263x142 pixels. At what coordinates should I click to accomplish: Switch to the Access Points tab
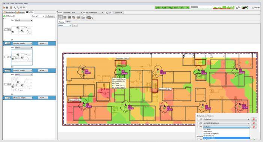[9, 12]
